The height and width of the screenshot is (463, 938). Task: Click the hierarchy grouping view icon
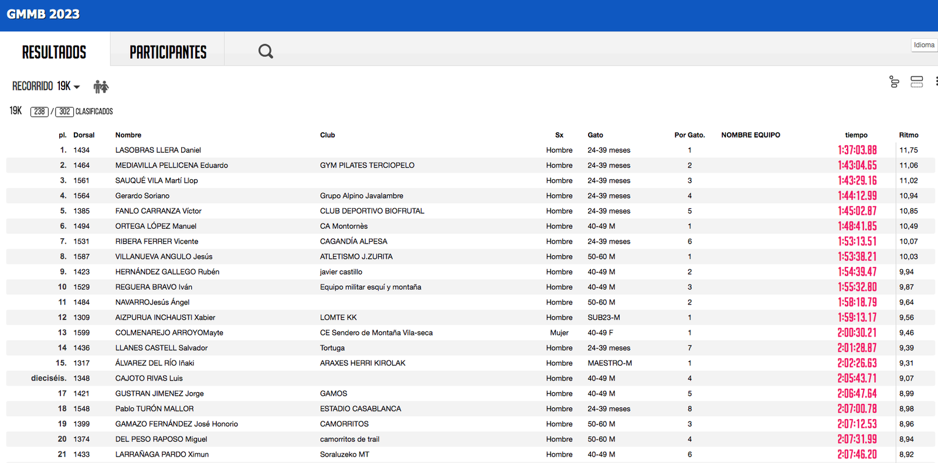click(894, 82)
